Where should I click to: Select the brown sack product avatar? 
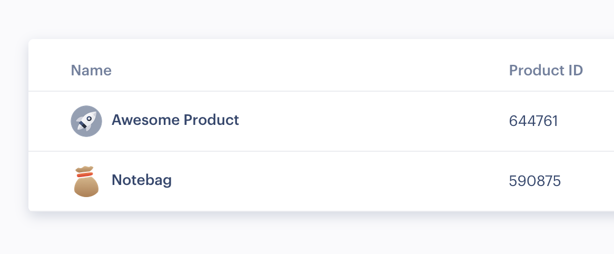pyautogui.click(x=86, y=181)
